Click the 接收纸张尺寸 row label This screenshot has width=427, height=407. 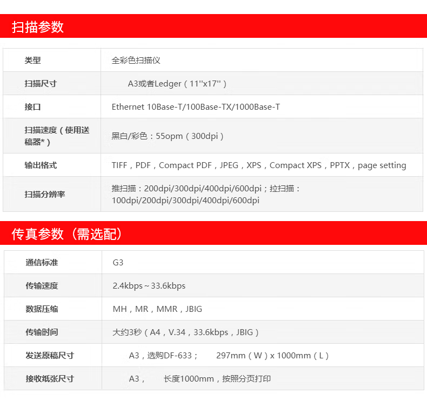50,379
